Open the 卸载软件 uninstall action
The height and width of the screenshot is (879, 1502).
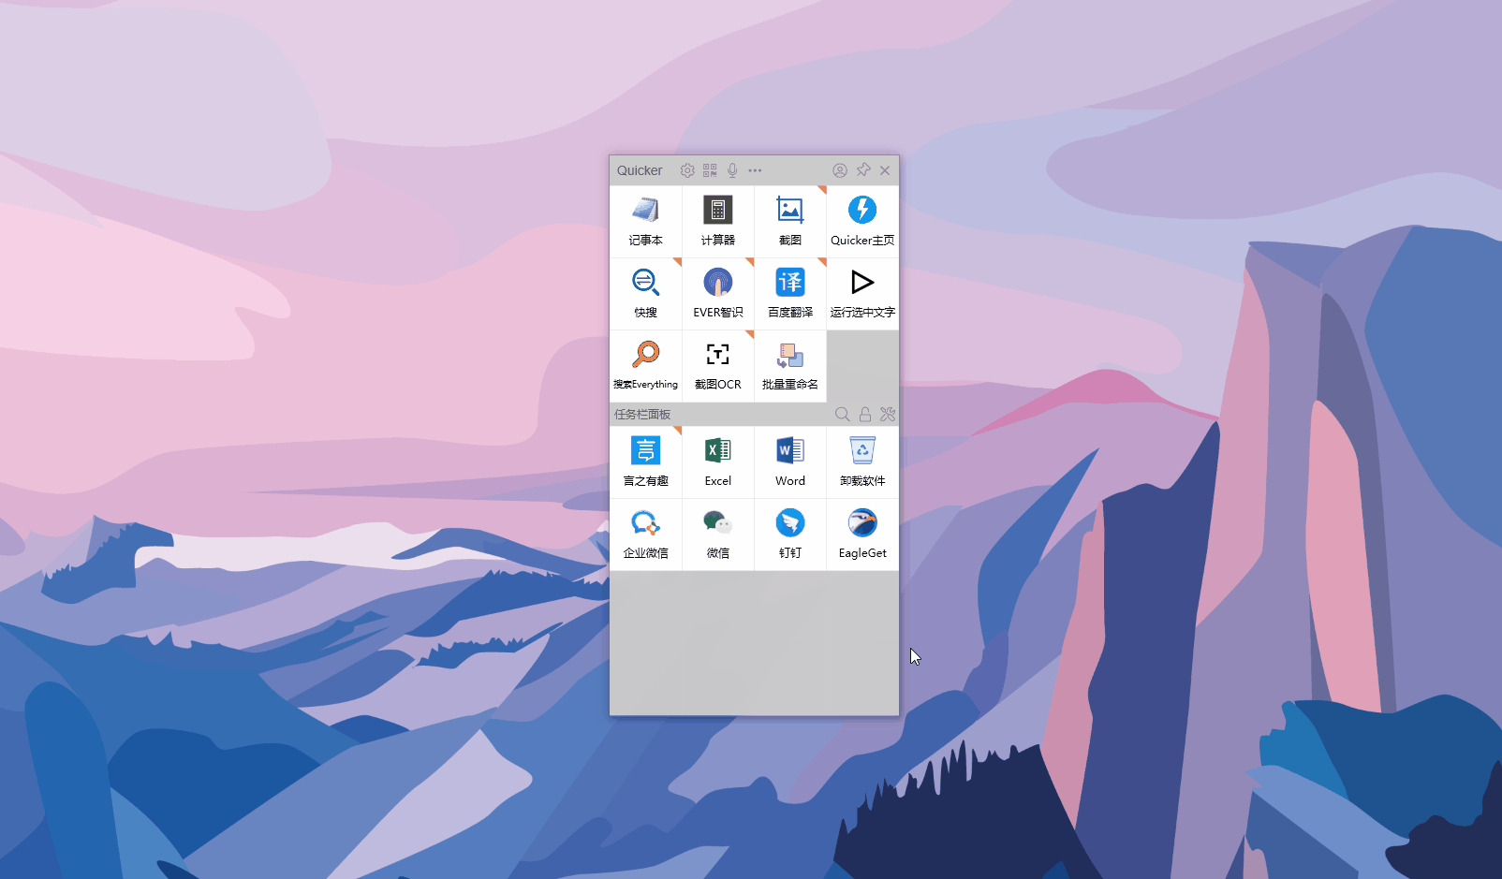pyautogui.click(x=861, y=462)
